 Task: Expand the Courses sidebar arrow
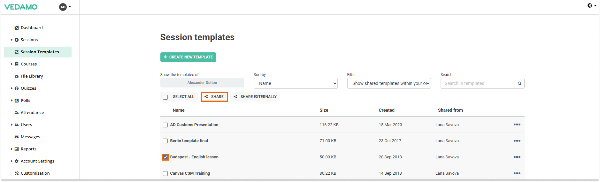tap(12, 64)
